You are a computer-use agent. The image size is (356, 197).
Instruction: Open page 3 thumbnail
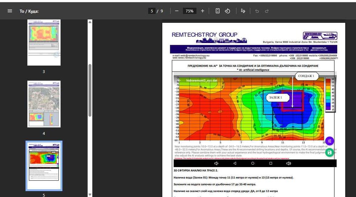[x=44, y=42]
